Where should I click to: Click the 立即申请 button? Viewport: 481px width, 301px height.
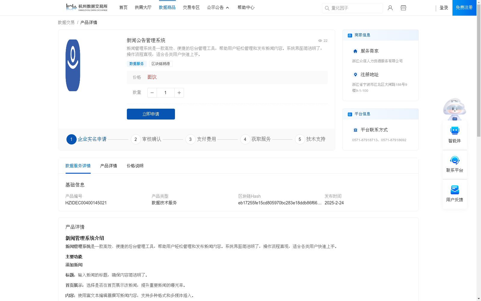(151, 114)
